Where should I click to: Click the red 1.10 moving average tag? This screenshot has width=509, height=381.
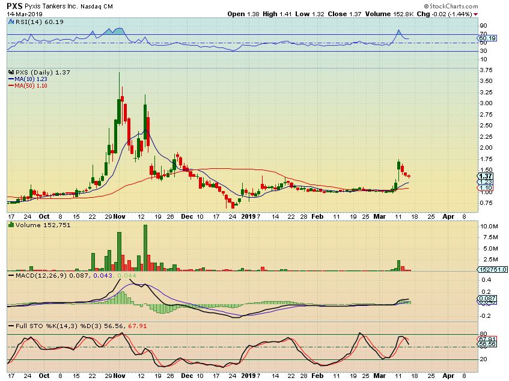pos(486,188)
